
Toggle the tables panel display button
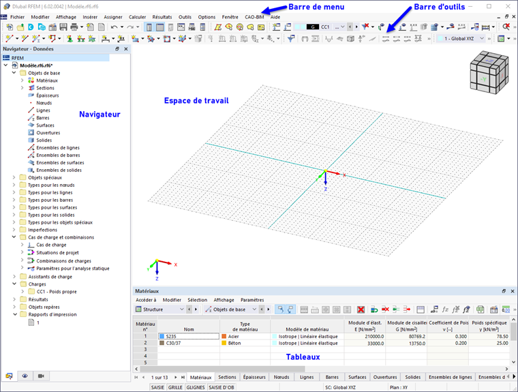point(160,27)
